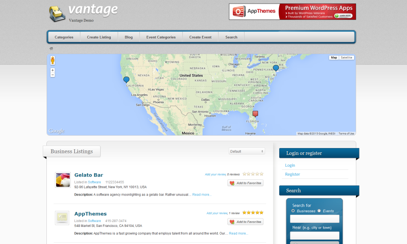
Task: Select the Events radio option
Action: pos(319,211)
